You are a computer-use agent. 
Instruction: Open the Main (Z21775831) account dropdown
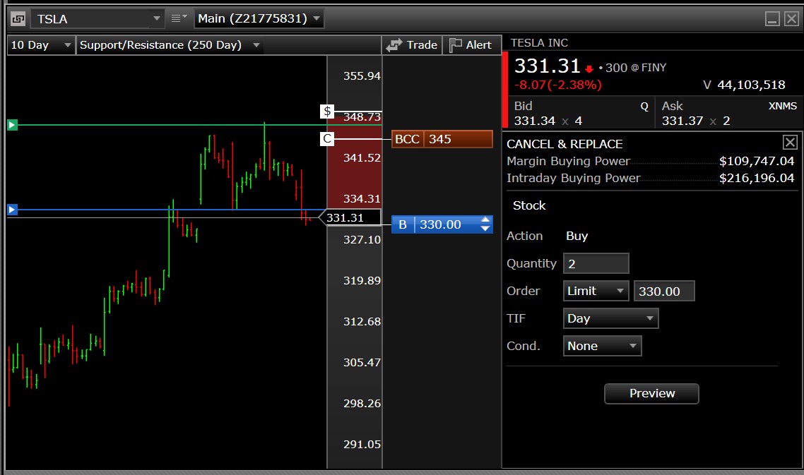click(259, 19)
